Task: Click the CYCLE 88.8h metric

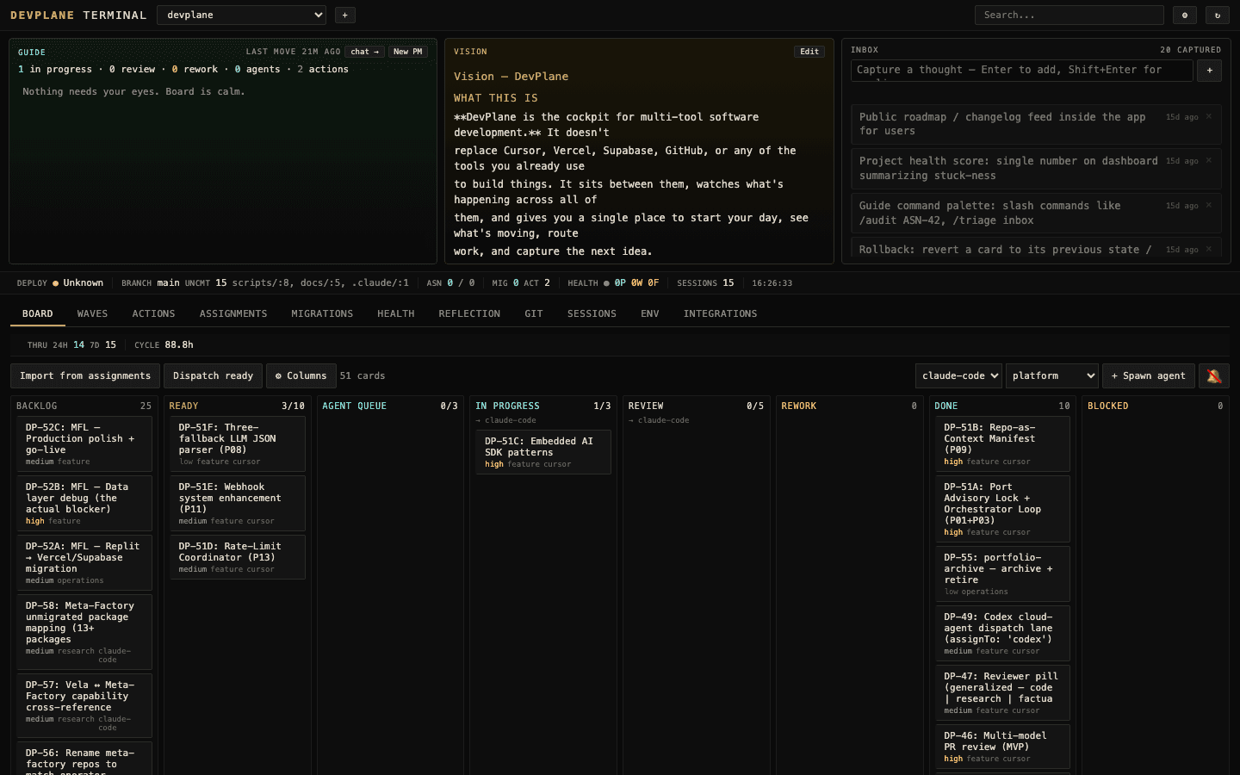Action: coord(164,344)
